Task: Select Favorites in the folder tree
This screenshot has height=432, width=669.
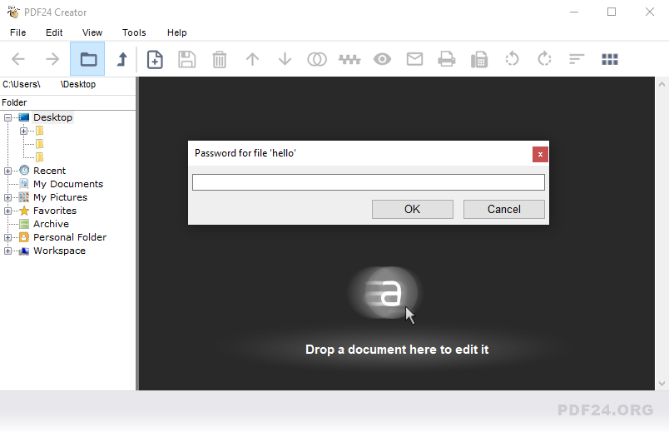Action: pyautogui.click(x=55, y=211)
